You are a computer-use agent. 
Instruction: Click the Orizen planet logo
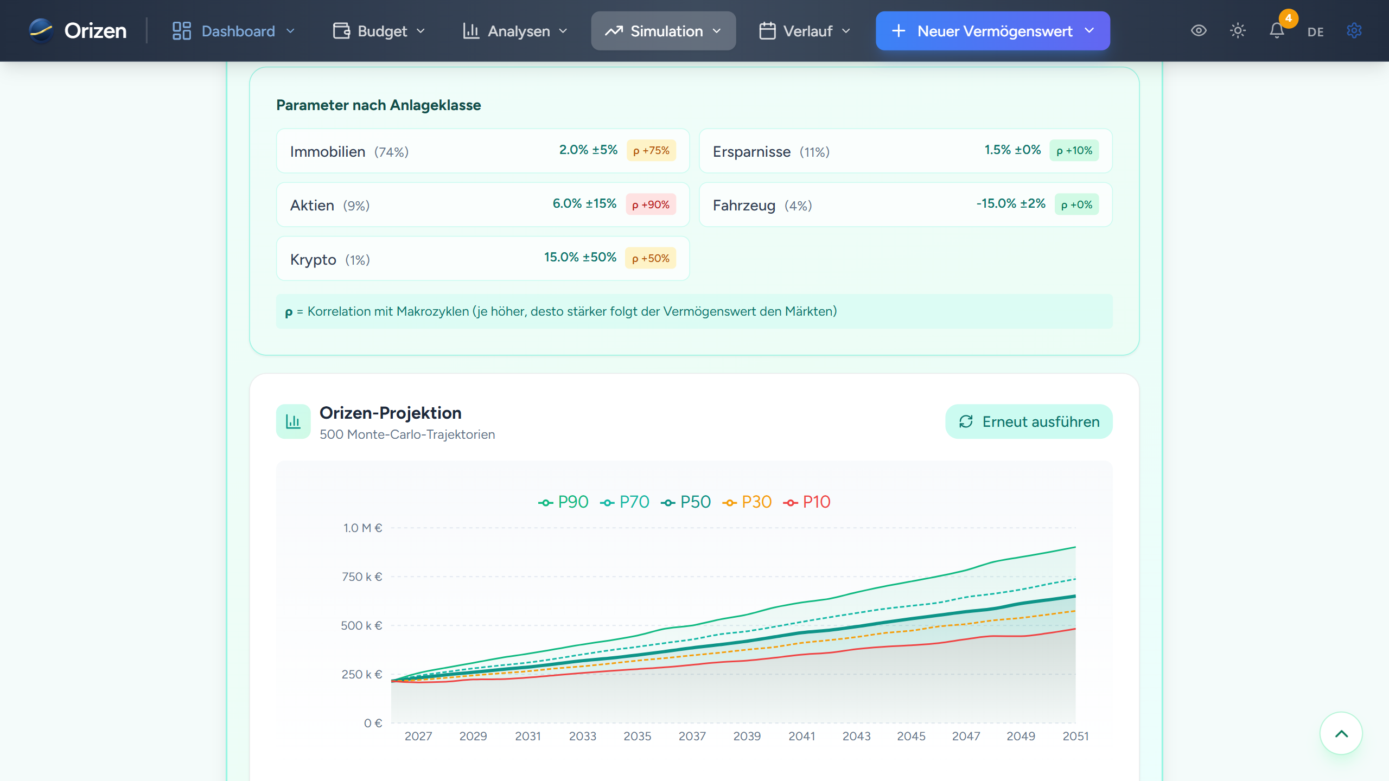click(x=41, y=31)
